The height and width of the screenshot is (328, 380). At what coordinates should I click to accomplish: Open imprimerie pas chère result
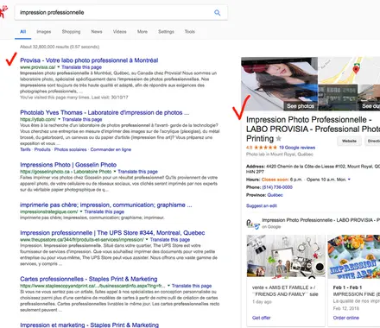tap(106, 205)
